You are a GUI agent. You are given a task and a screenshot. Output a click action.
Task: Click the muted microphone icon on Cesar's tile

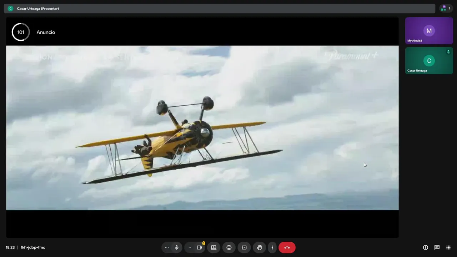point(448,52)
